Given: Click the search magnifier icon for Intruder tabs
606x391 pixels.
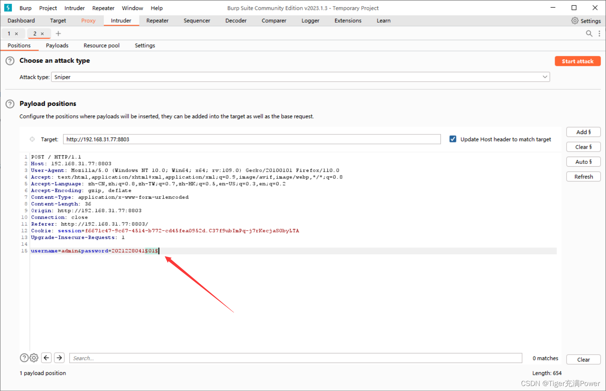Looking at the screenshot, I should tap(589, 33).
